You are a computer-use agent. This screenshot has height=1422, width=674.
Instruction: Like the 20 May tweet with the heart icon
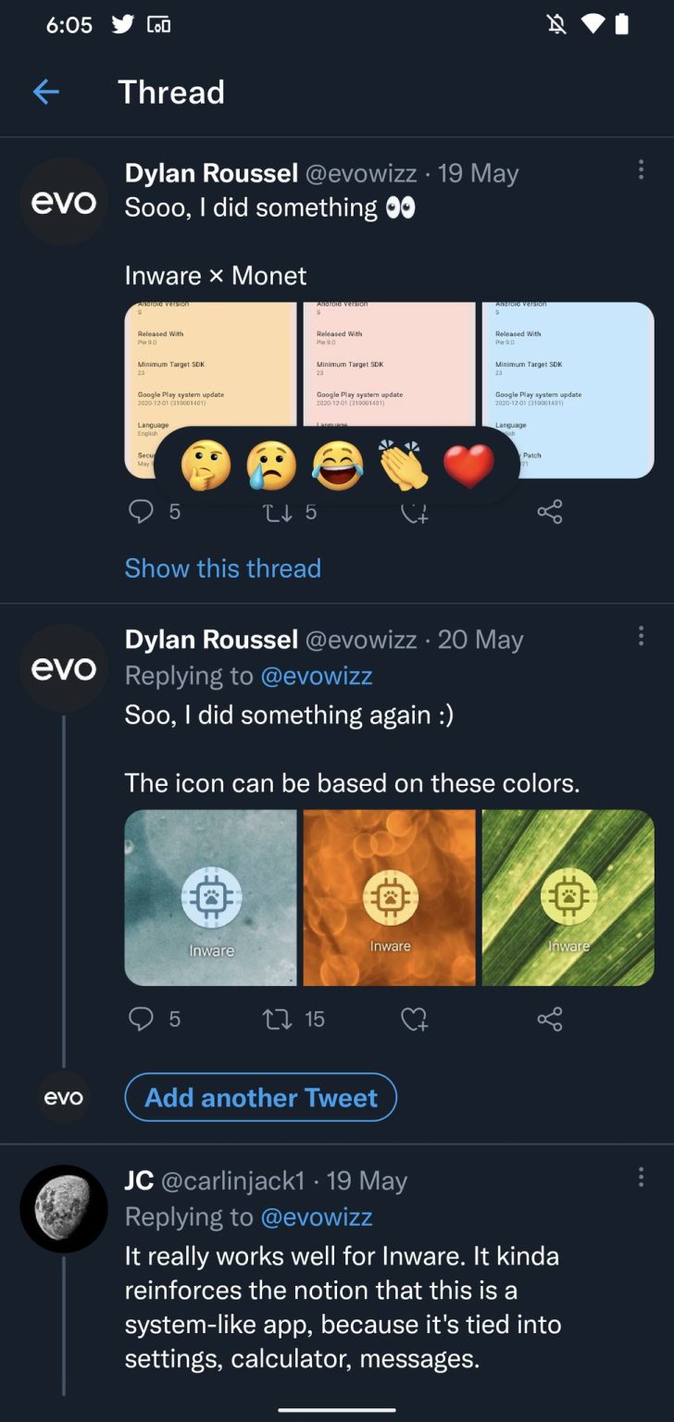click(x=414, y=1019)
